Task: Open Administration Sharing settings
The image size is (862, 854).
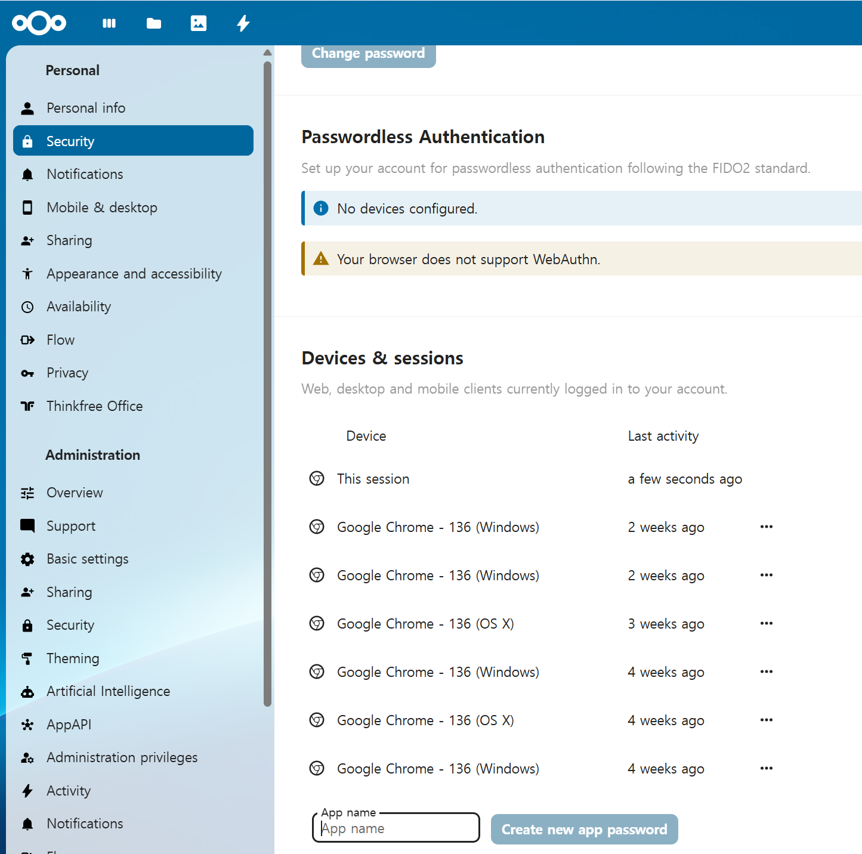Action: [133, 592]
